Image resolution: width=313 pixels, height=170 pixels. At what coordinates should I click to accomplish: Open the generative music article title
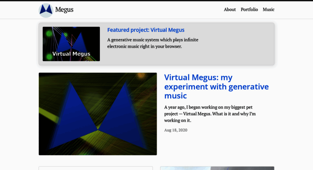216,86
